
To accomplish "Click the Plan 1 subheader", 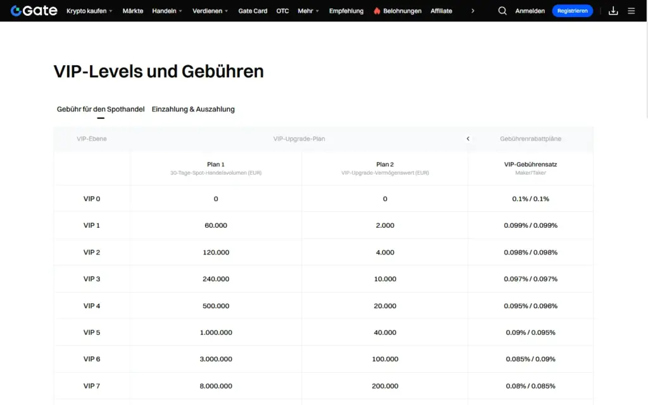I will (x=216, y=165).
